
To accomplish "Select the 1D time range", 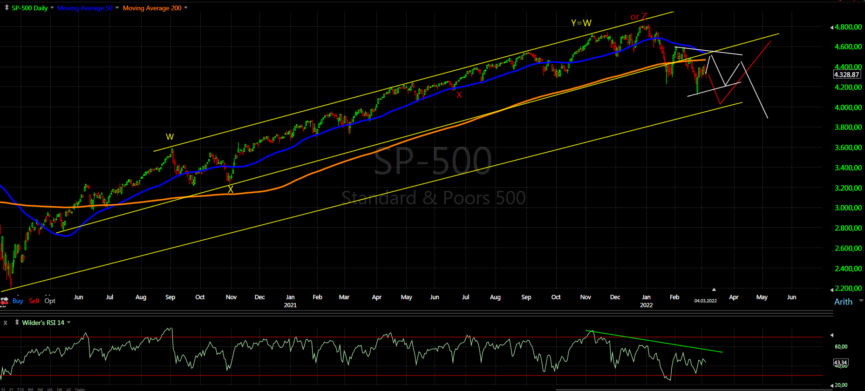I will tap(68, 389).
